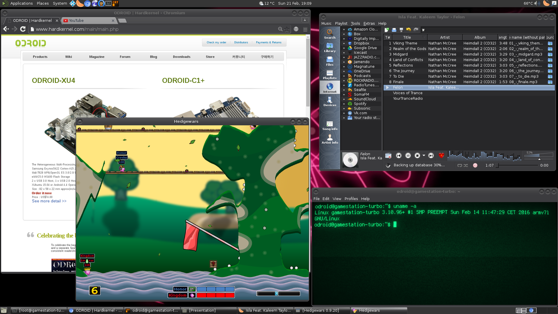The image size is (558, 314).
Task: Open the Chromium hamburger menu
Action: point(304,29)
